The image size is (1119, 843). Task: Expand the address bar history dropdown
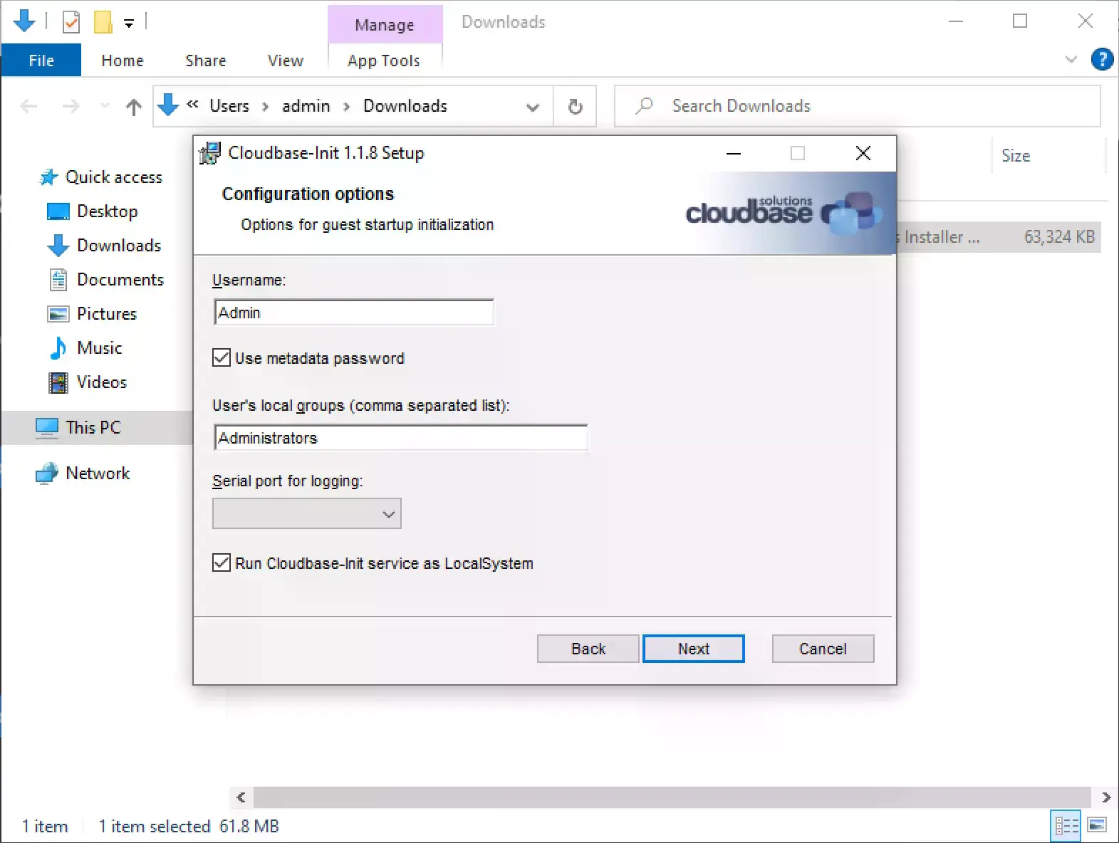click(532, 107)
